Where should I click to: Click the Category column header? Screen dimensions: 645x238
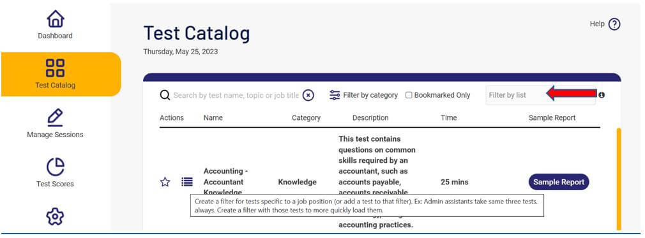coord(306,117)
